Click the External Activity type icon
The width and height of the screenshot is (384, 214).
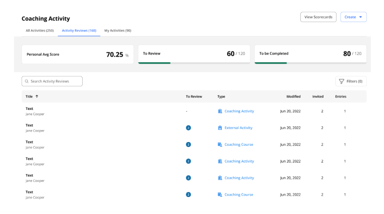(220, 128)
